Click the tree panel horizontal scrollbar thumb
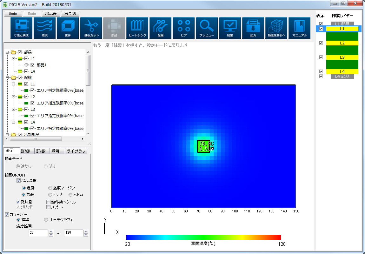The image size is (365, 254). pos(36,139)
